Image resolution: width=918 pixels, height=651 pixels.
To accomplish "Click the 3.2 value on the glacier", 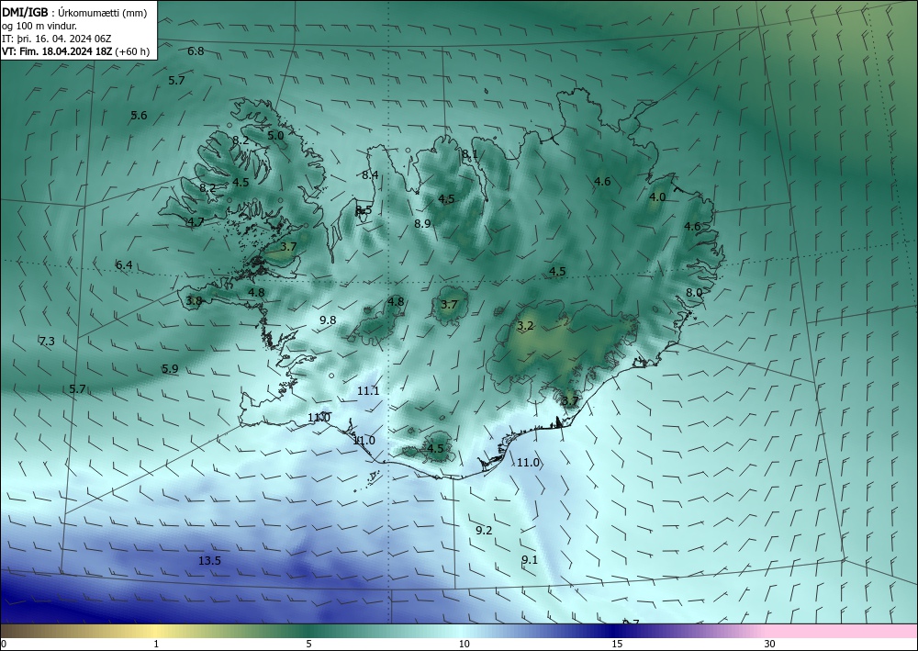I will pyautogui.click(x=526, y=325).
